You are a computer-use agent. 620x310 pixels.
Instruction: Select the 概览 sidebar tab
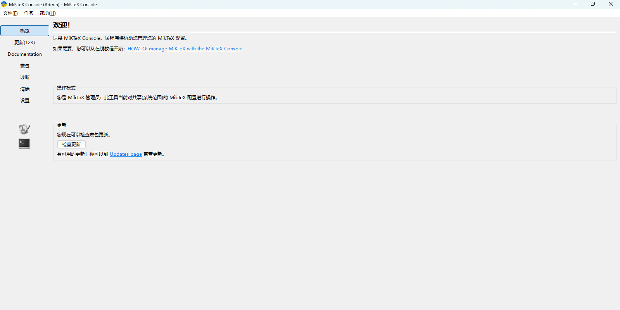point(25,31)
